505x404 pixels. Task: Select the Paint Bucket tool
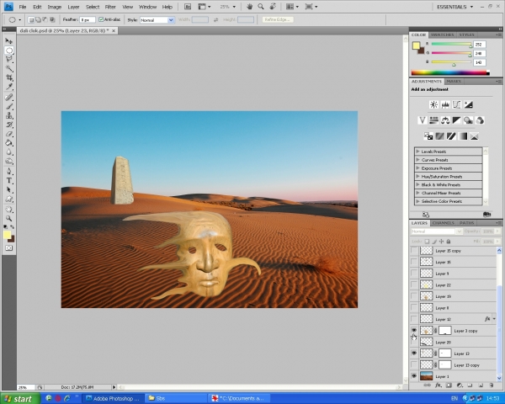click(x=9, y=143)
